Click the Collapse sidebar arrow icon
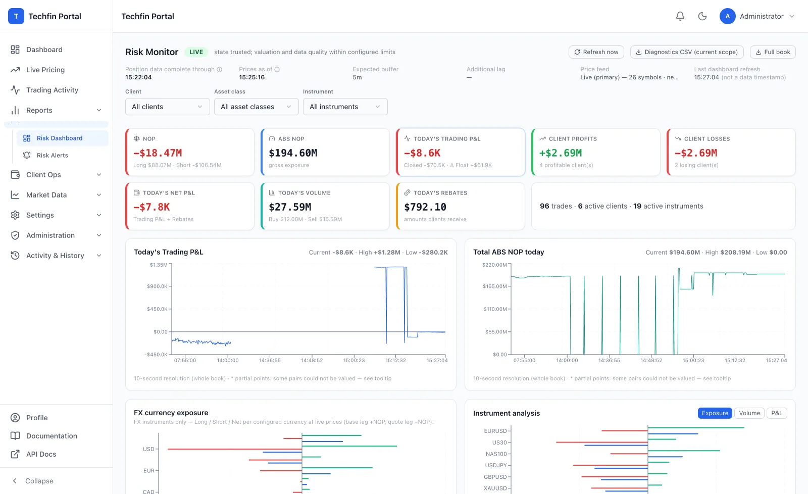808x494 pixels. 15,481
